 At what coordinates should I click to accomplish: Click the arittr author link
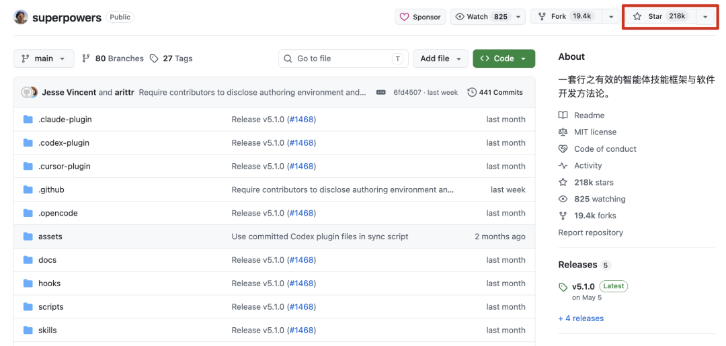124,92
